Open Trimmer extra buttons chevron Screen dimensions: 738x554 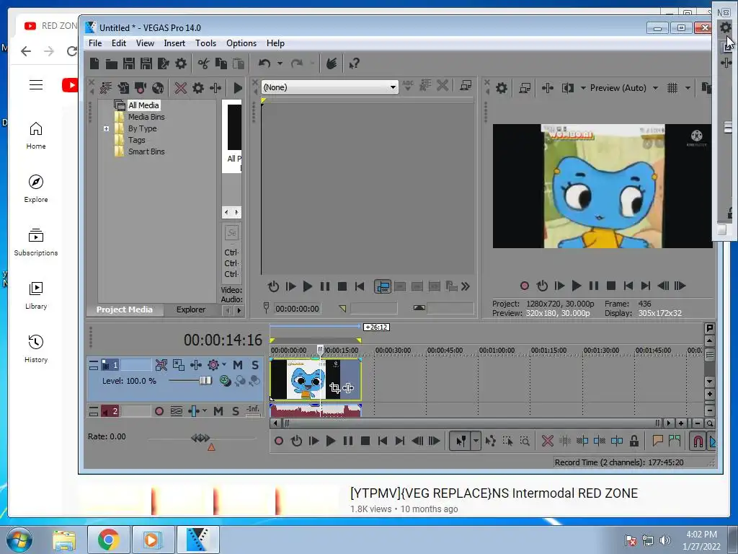click(466, 286)
